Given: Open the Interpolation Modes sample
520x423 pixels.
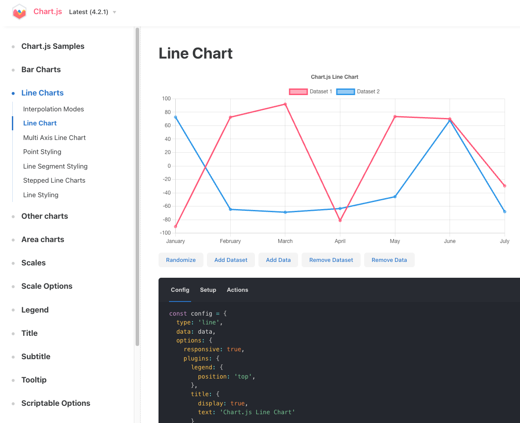Looking at the screenshot, I should coord(53,109).
